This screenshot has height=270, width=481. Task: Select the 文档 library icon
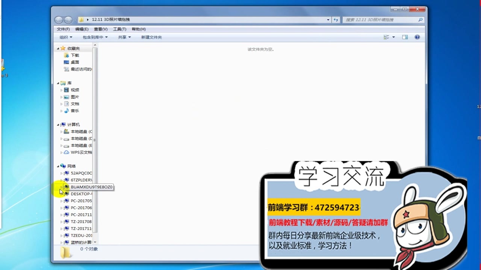[66, 104]
